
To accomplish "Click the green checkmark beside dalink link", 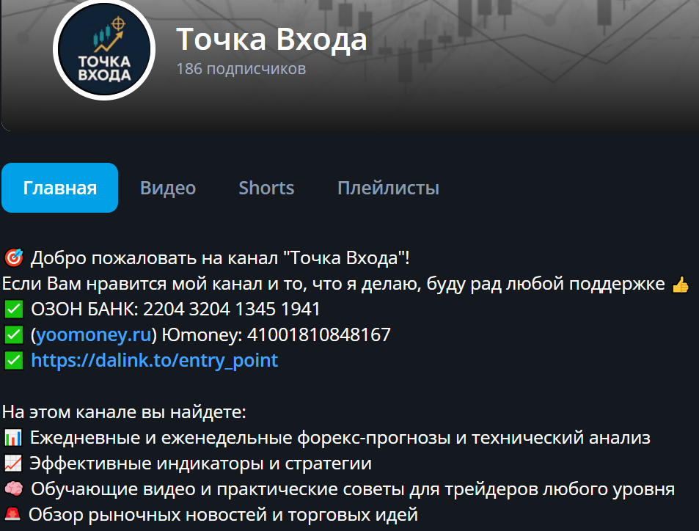I will [13, 360].
